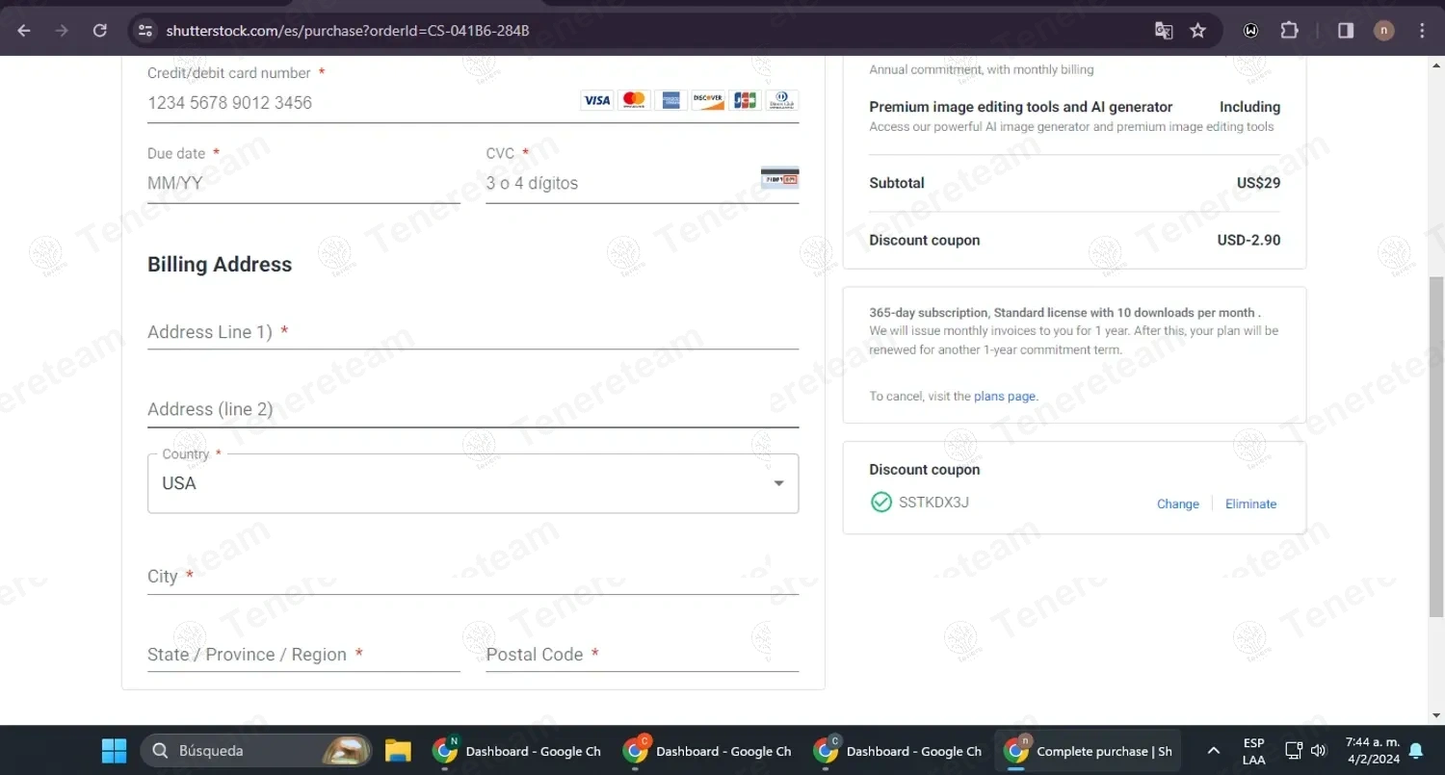Open the plans page link
The width and height of the screenshot is (1445, 775).
point(1005,396)
